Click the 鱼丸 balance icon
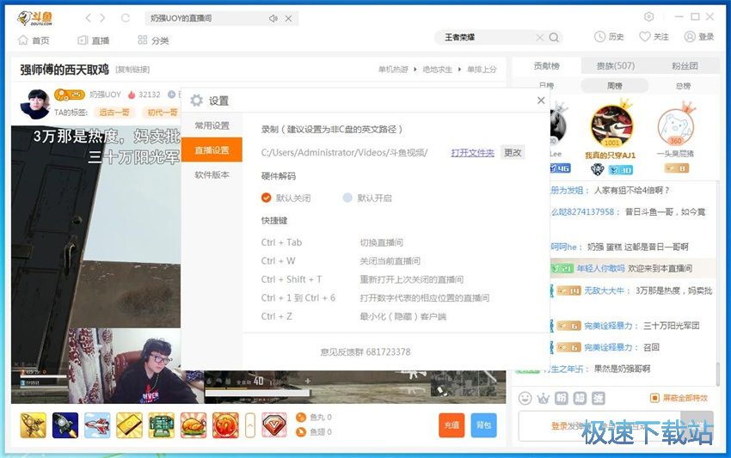 pos(301,417)
